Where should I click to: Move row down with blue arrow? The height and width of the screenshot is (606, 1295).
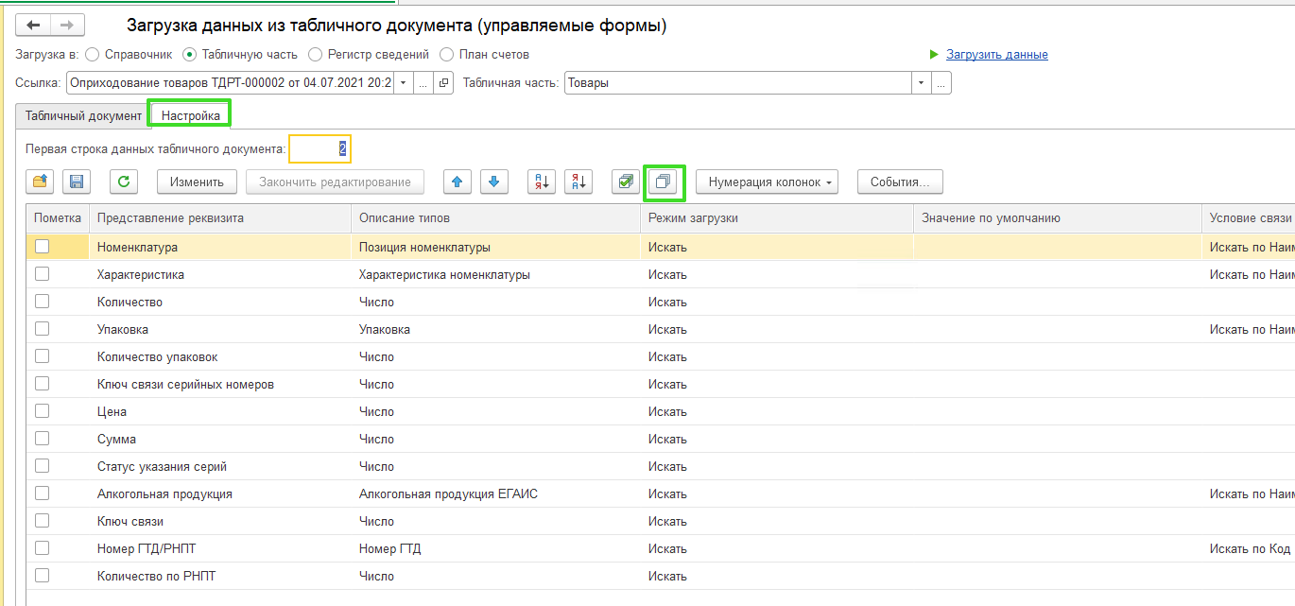pos(494,182)
